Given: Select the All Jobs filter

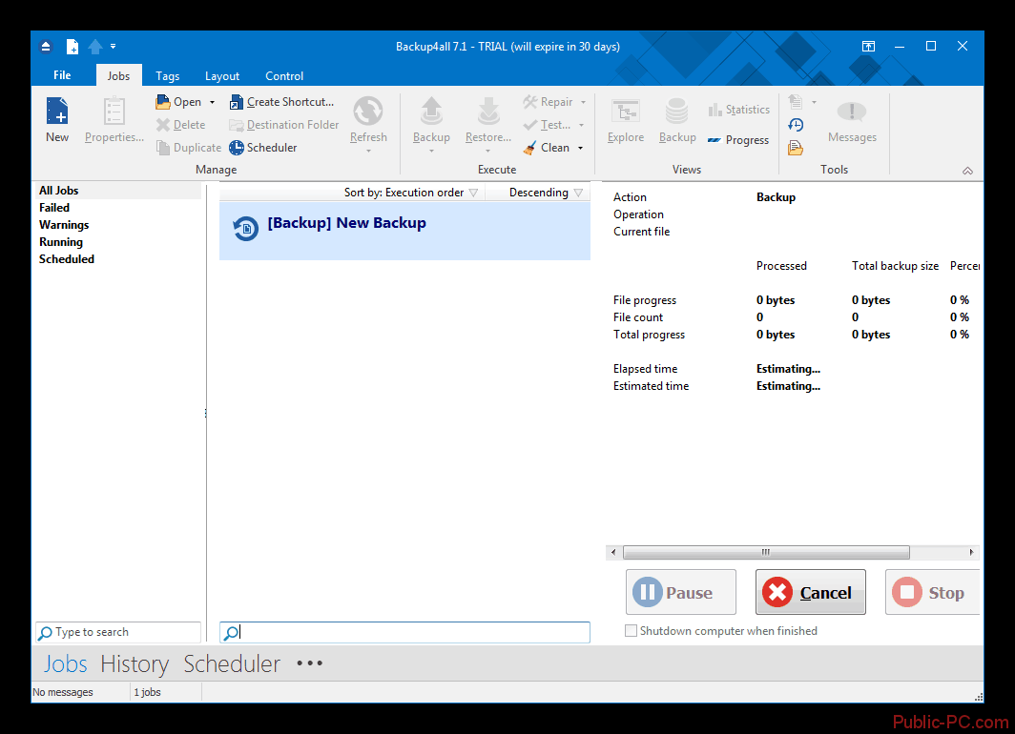Looking at the screenshot, I should click(116, 191).
